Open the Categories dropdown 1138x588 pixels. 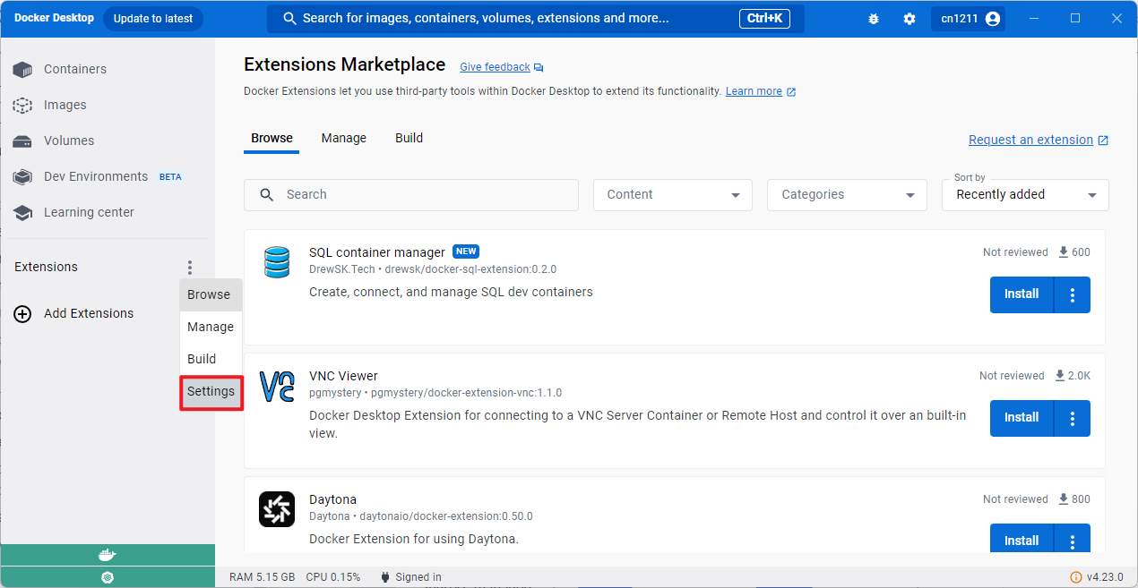tap(846, 194)
